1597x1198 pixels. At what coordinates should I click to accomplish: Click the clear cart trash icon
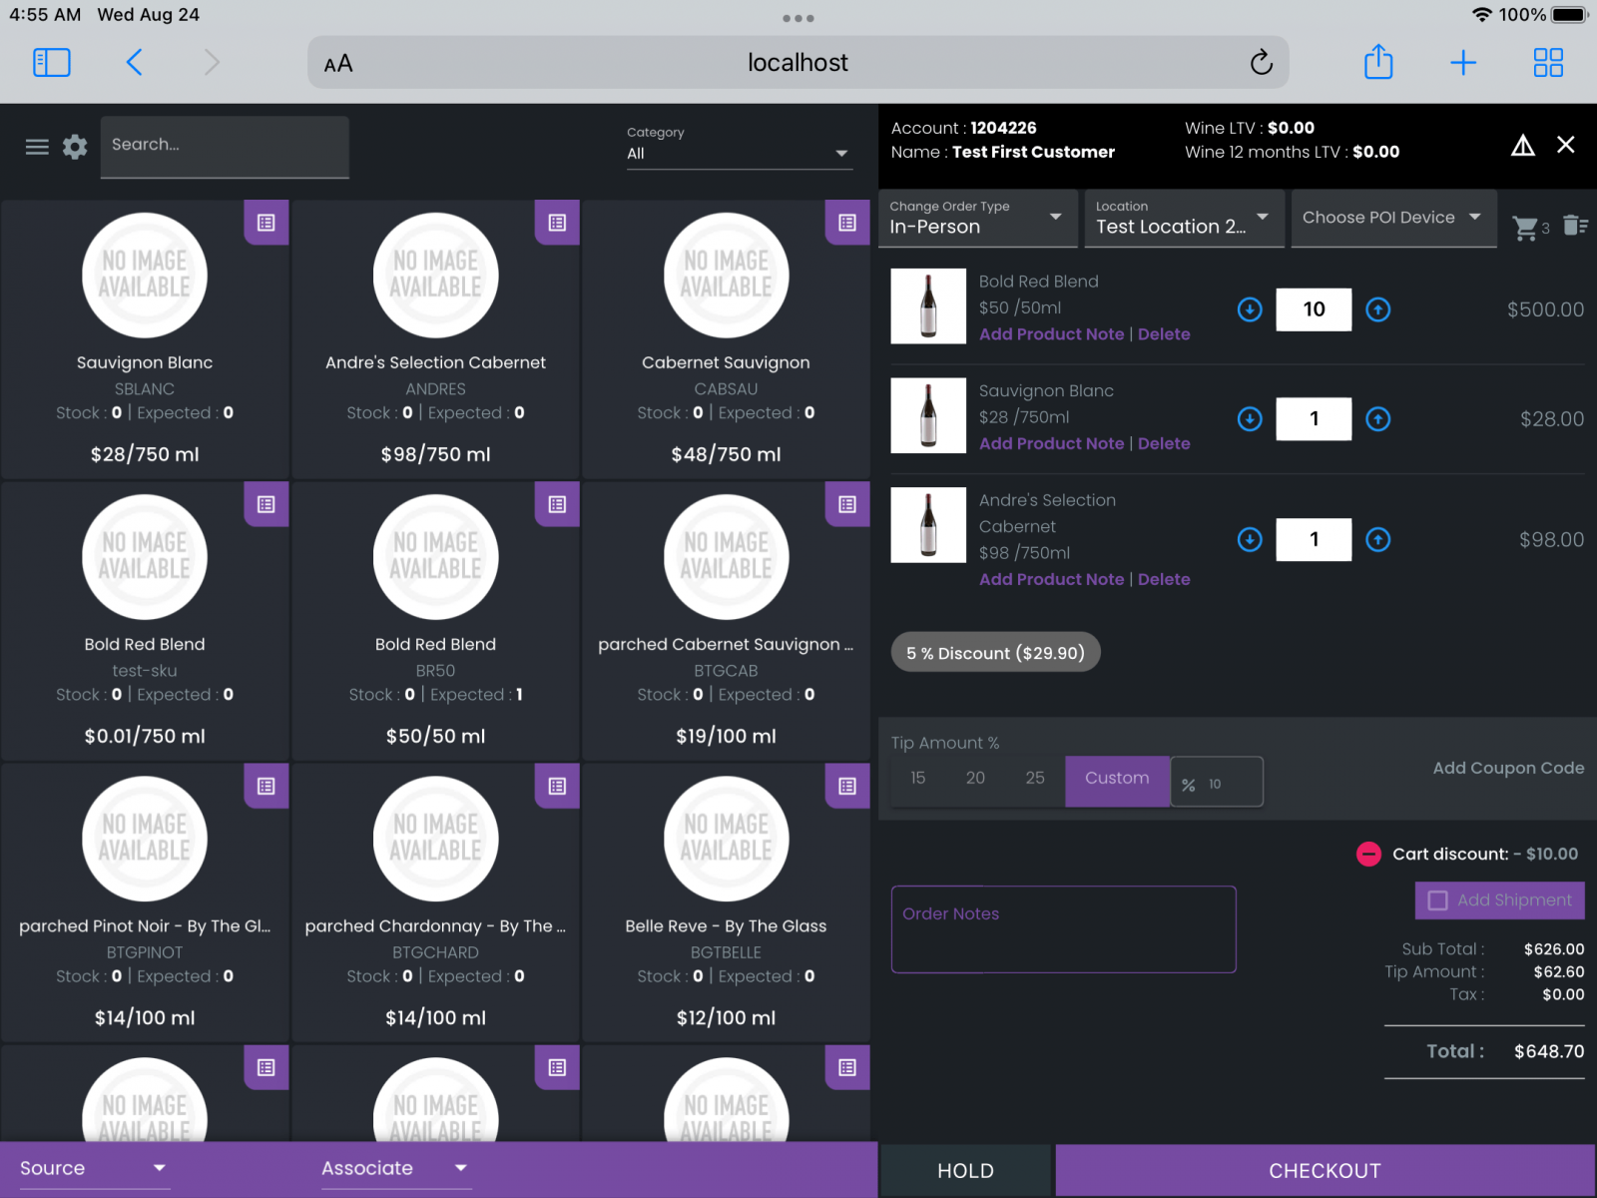tap(1575, 226)
